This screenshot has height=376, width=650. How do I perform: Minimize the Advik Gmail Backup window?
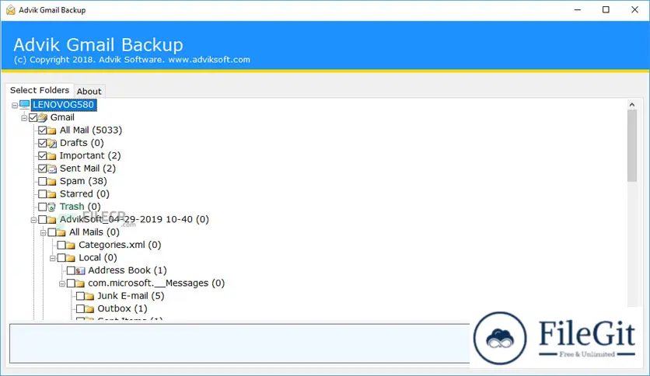[x=578, y=9]
